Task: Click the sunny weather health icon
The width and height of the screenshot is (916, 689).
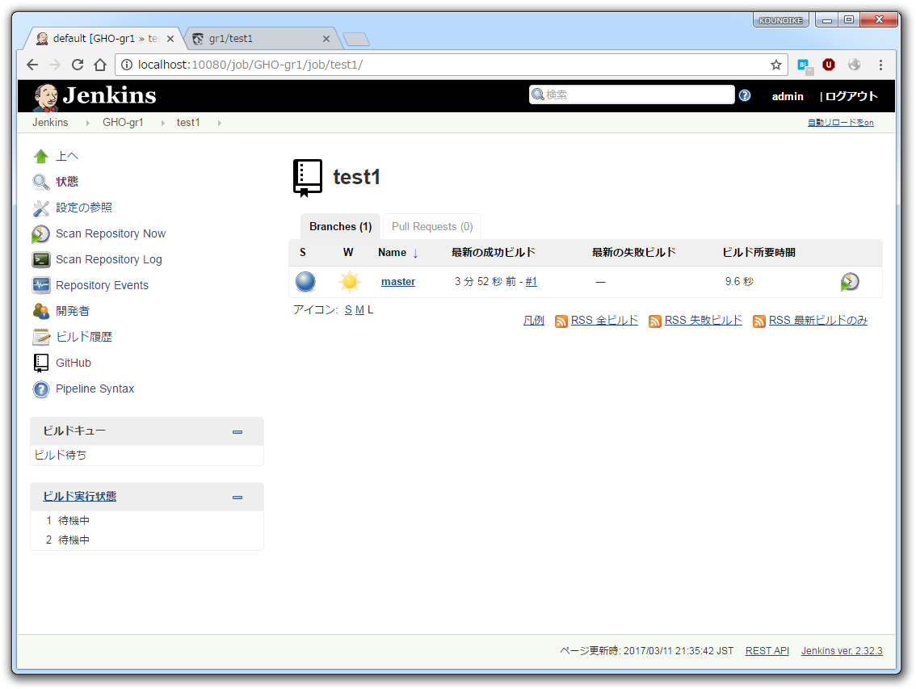Action: pos(350,281)
